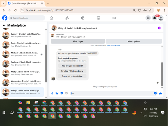The height and width of the screenshot is (126, 168).
Task: Open File Explorer from the taskbar
Action: [28, 102]
